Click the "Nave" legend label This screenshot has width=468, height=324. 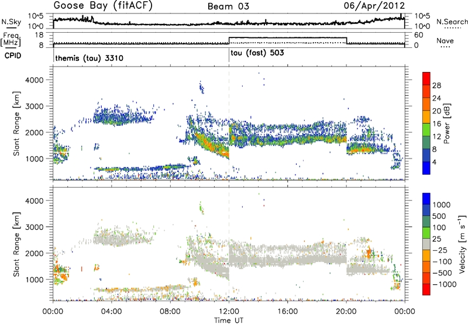coord(445,41)
